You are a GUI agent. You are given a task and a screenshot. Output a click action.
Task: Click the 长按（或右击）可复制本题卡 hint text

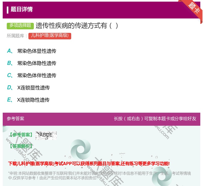pyautogui.click(x=155, y=118)
